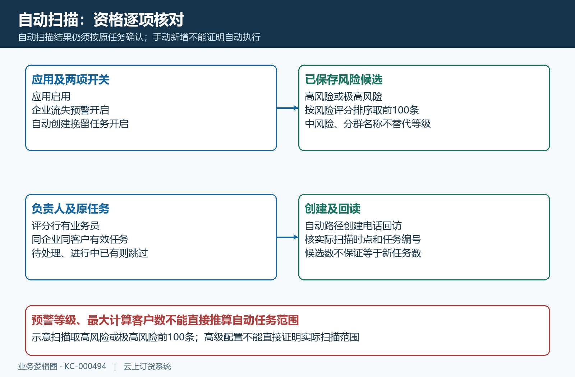Select the line "中风险、分群名称不替代等级"
Image resolution: width=575 pixels, height=377 pixels.
click(368, 124)
